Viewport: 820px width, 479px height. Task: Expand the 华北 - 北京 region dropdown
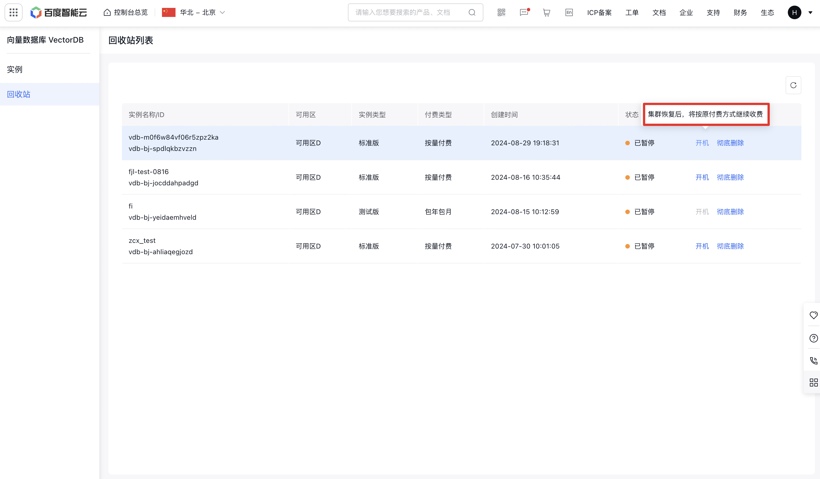(193, 12)
